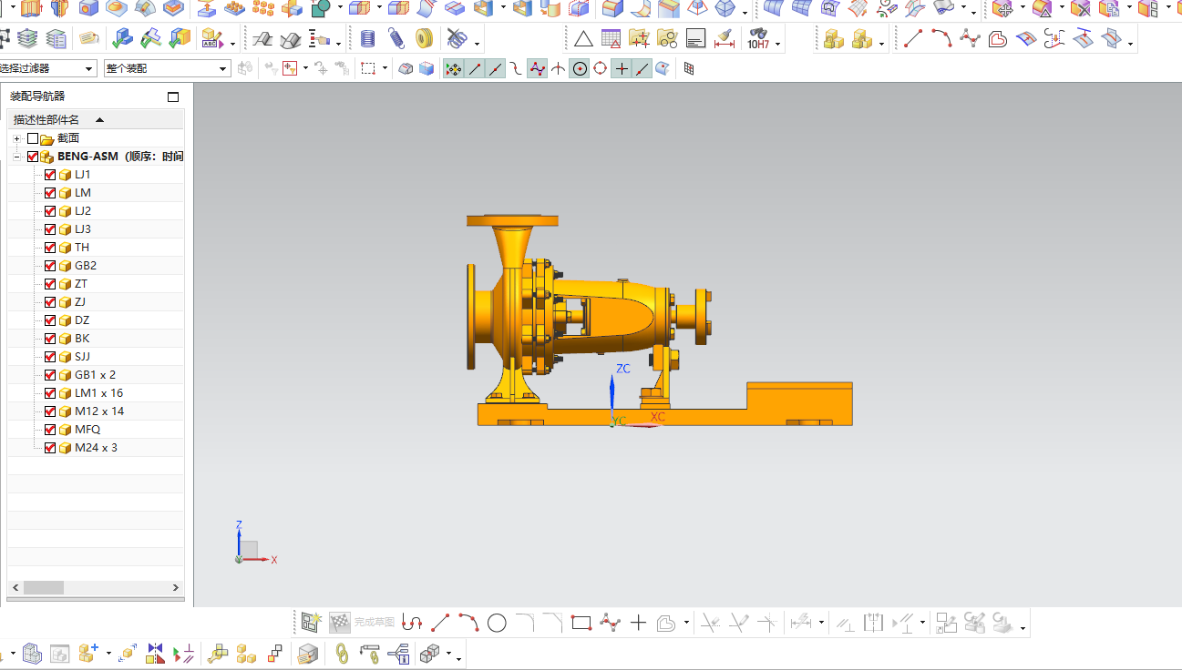
Task: Open the triangle datum icon in top toolbar
Action: 583,39
